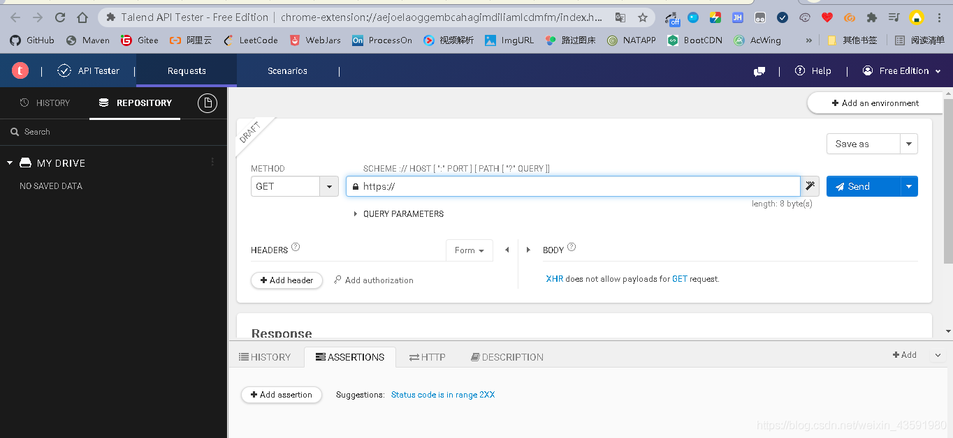Open Chrome extensions puzzle icon

871,17
